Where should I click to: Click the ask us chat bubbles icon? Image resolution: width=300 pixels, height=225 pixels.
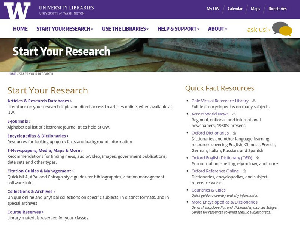coord(282,29)
